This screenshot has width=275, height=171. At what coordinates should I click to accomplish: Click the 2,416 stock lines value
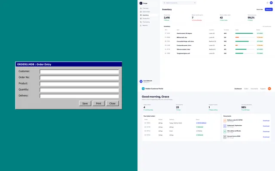click(x=167, y=18)
